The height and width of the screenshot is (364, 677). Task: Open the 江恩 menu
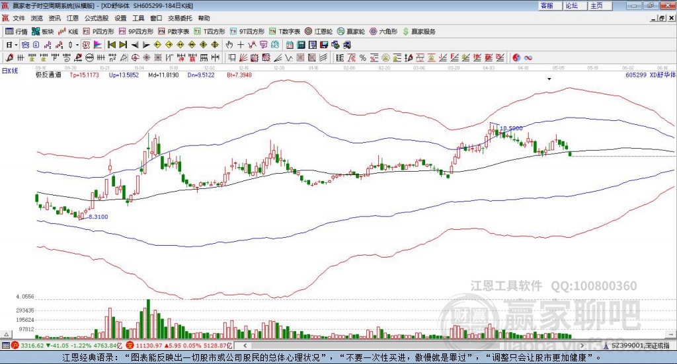coord(73,18)
